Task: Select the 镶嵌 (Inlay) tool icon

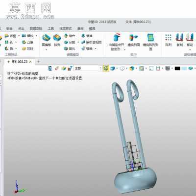Action: 83,49
